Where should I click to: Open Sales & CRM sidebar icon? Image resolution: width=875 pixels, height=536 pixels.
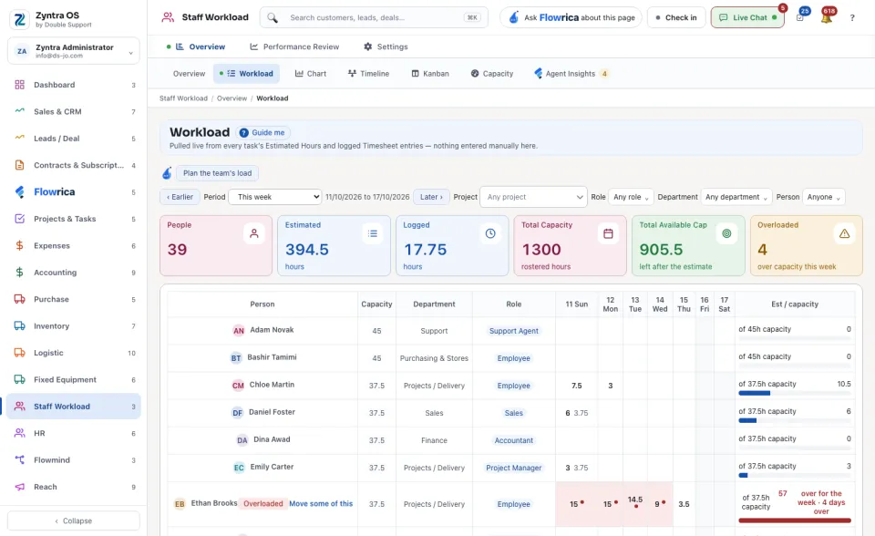coord(19,111)
